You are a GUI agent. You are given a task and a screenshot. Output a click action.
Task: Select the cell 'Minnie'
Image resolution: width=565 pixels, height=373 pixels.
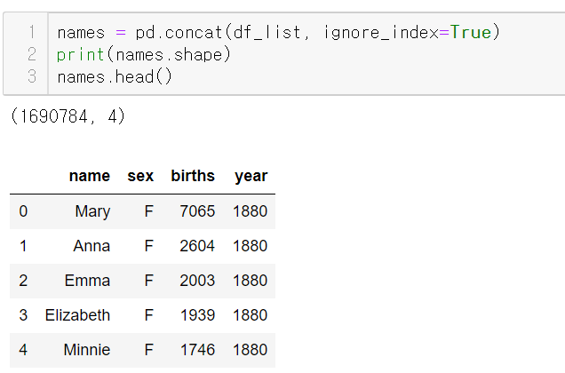(87, 350)
